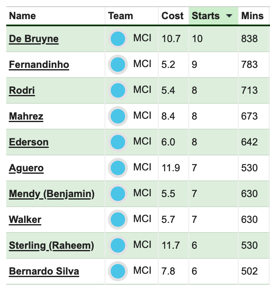Open the De Bruyne player link
This screenshot has height=285, width=270.
pos(34,39)
